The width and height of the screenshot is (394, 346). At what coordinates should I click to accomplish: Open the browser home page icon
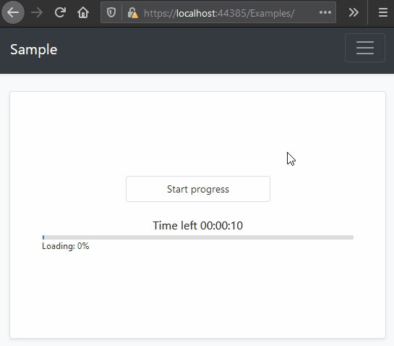click(x=83, y=12)
